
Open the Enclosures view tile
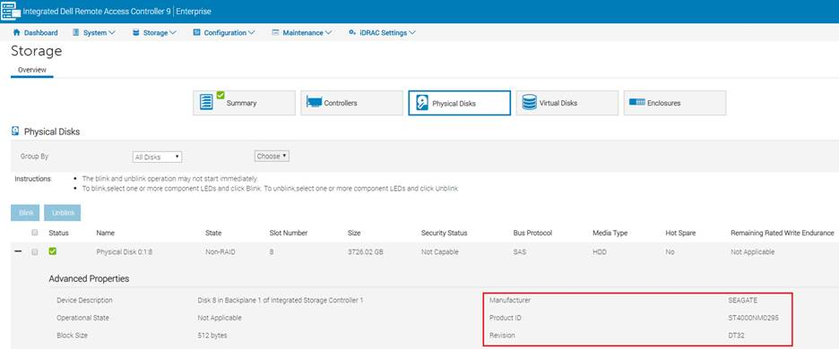[675, 103]
